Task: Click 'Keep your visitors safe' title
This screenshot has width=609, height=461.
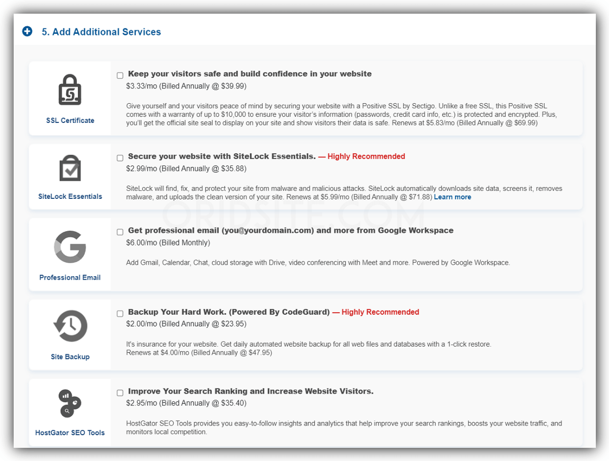Action: click(250, 74)
